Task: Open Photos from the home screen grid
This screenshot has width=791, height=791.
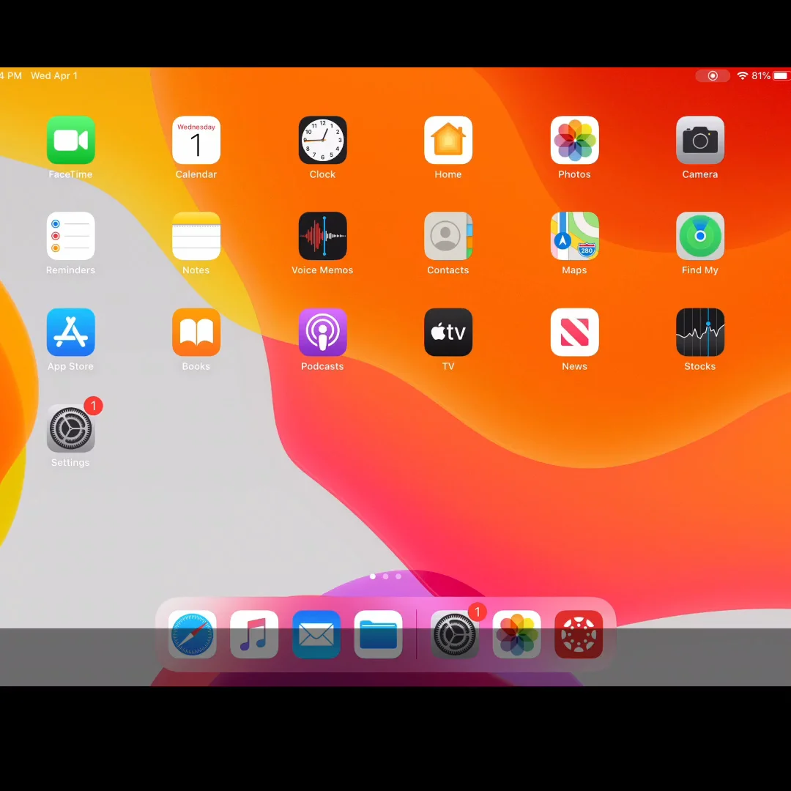Action: tap(574, 140)
